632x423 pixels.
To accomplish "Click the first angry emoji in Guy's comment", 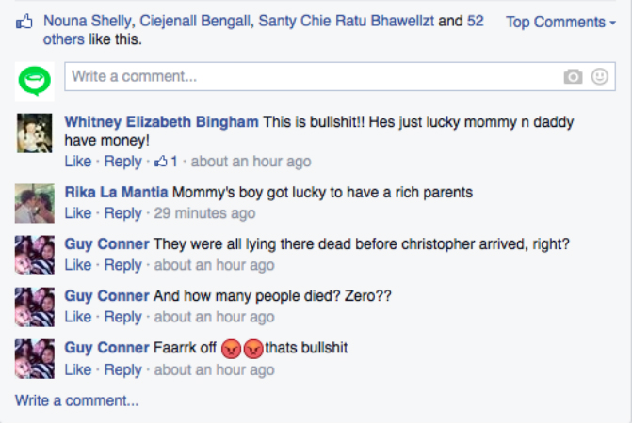I will 232,349.
